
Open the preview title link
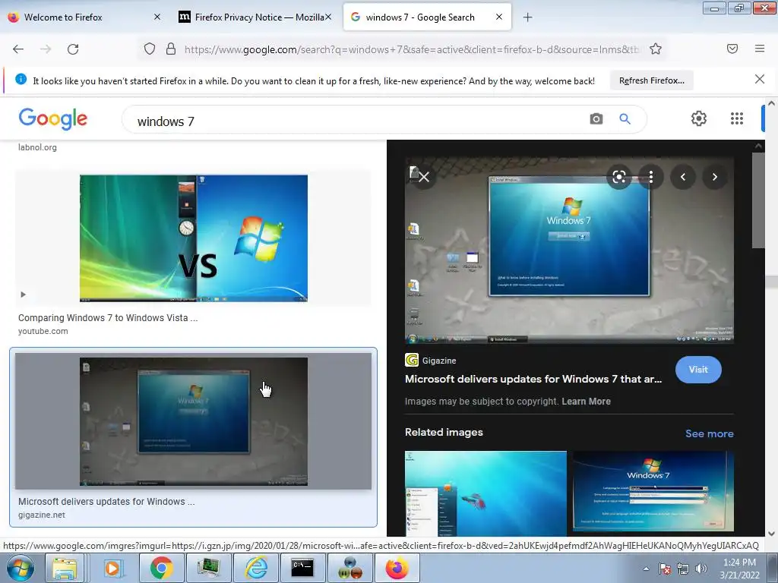533,380
